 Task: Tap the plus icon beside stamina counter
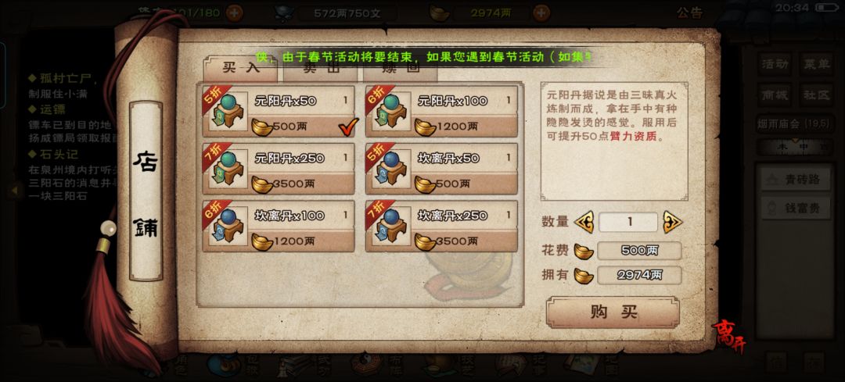(x=234, y=13)
